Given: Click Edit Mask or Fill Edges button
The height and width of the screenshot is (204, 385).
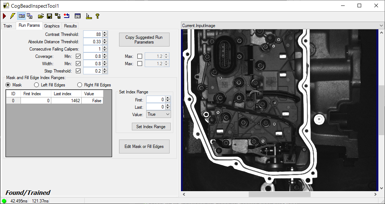Looking at the screenshot, I should 144,146.
